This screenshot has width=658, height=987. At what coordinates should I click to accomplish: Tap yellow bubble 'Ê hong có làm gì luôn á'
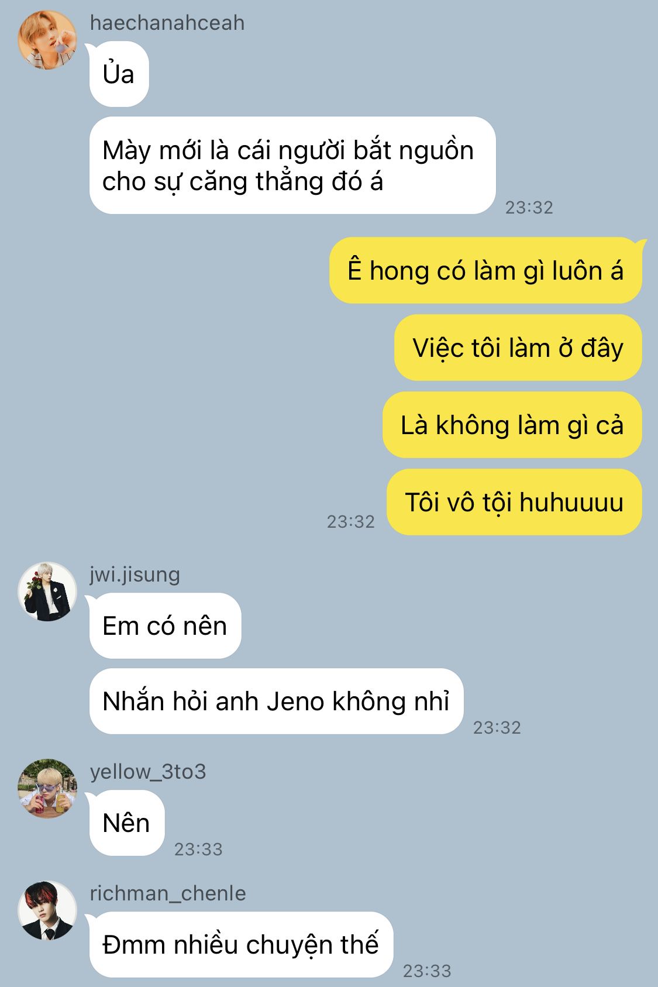tap(485, 270)
